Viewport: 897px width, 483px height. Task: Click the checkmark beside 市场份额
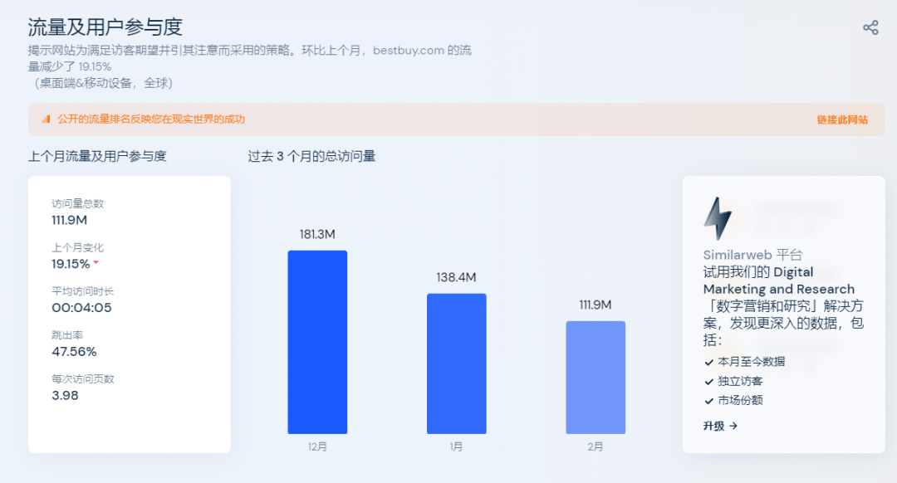click(x=708, y=401)
